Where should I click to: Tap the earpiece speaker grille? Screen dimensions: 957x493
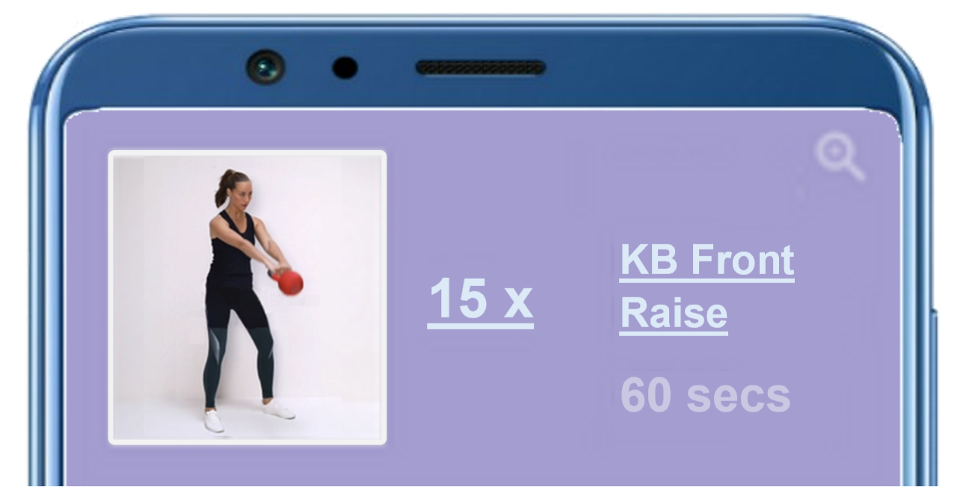click(481, 67)
